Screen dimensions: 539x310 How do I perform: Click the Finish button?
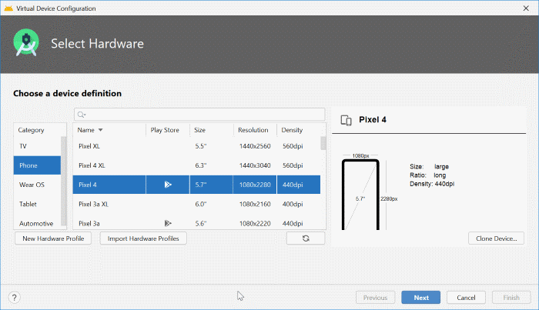[x=511, y=297]
